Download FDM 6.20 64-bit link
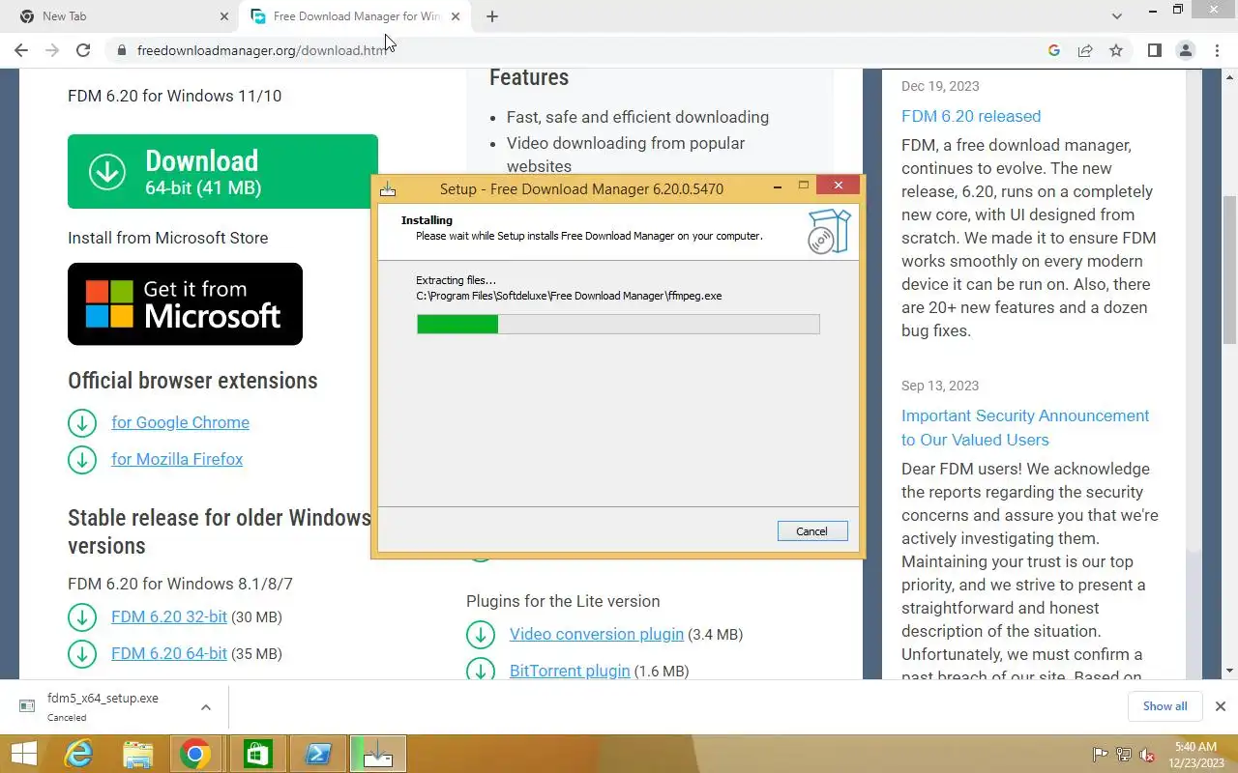The height and width of the screenshot is (773, 1238). tap(169, 653)
